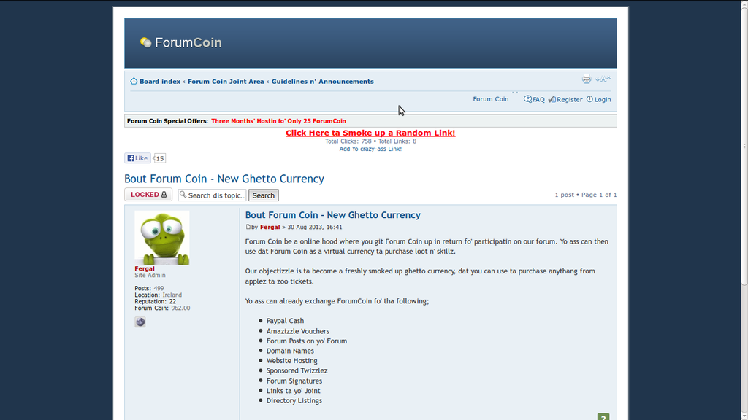Click the arrow before '30 Aug 2013'
Image resolution: width=748 pixels, height=420 pixels.
(283, 227)
